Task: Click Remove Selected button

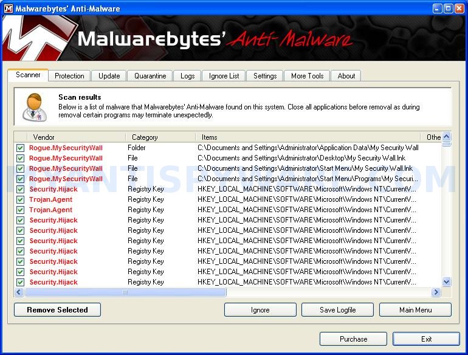Action: [57, 310]
